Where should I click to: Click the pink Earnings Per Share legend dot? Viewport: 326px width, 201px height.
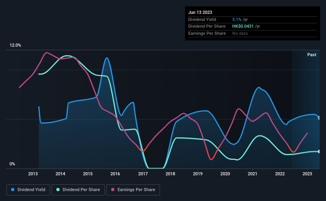click(x=113, y=190)
